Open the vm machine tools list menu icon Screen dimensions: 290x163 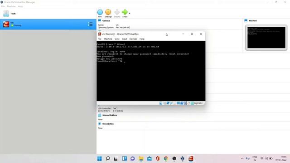[x=90, y=24]
